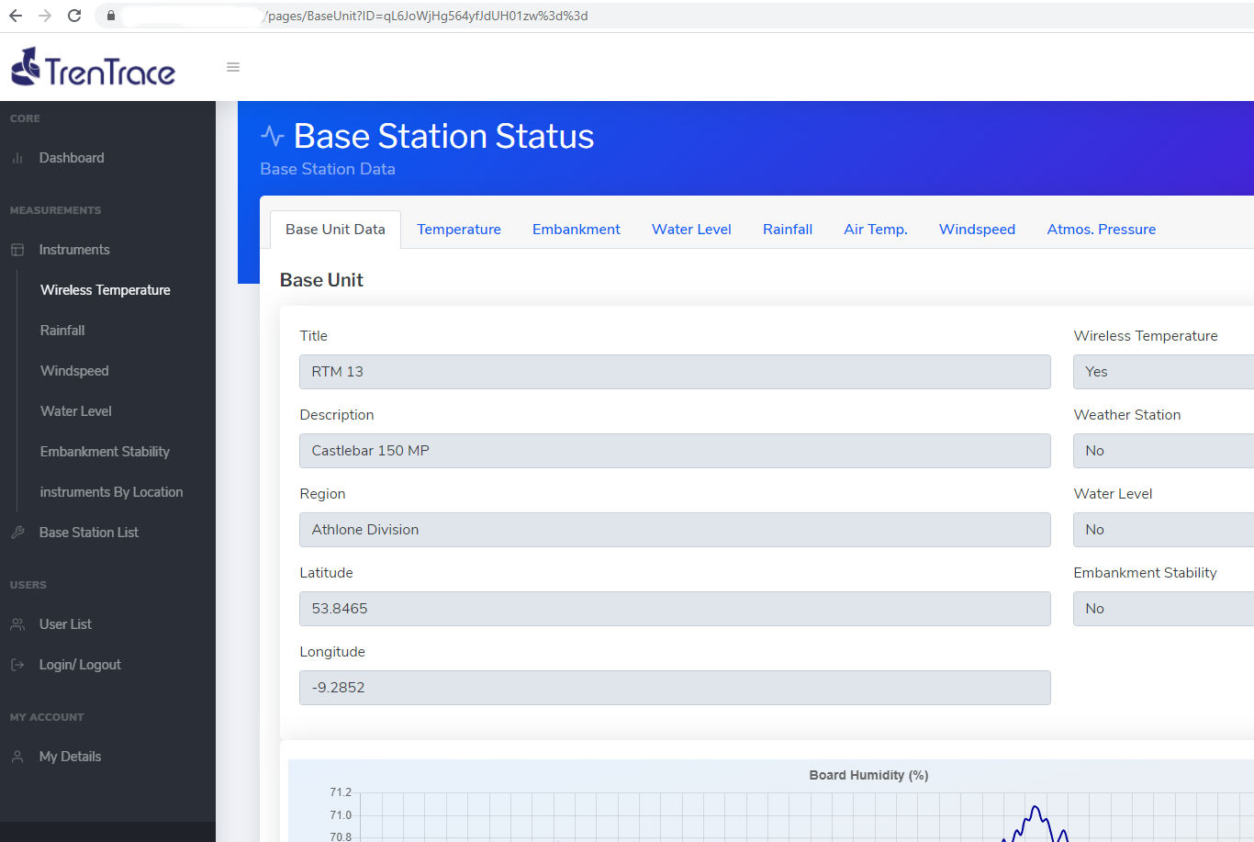Click the TrenTrace logo
Screen dimensions: 1254x842
point(93,68)
